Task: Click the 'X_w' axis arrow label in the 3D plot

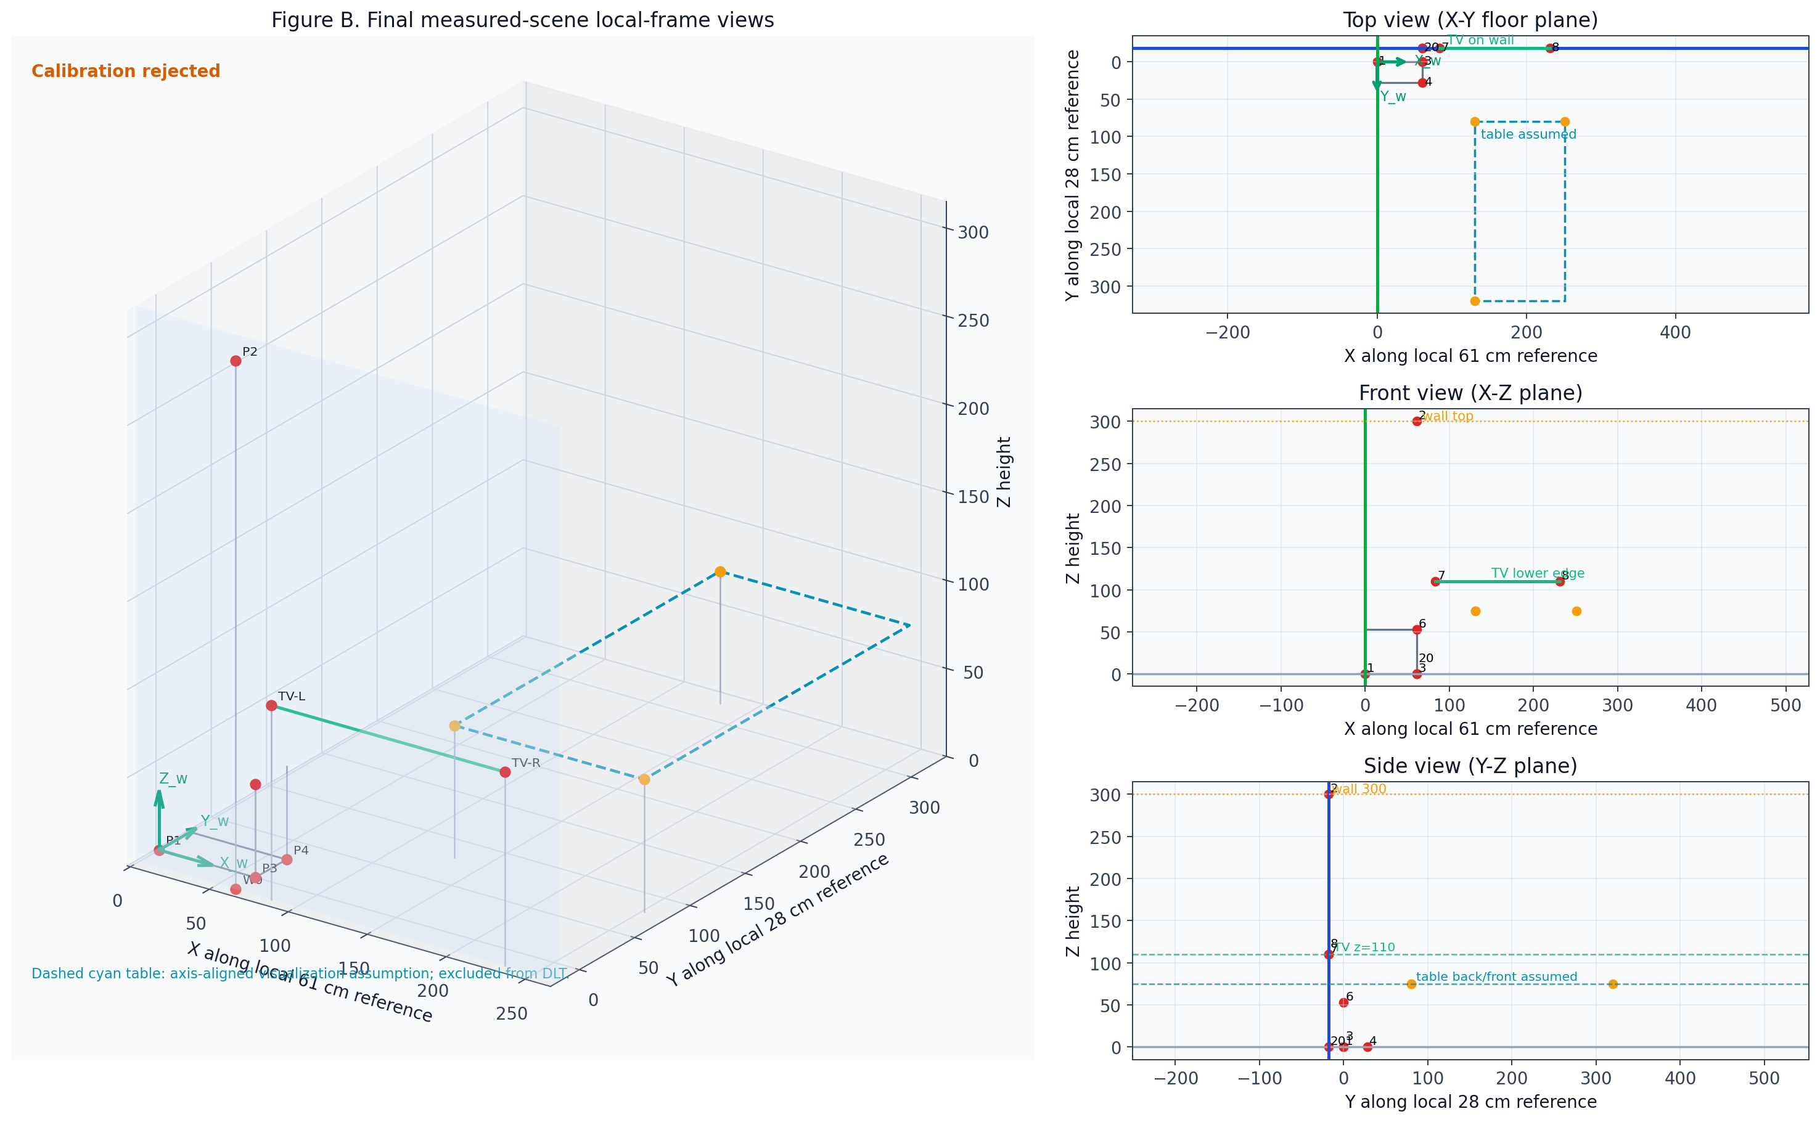Action: click(234, 863)
